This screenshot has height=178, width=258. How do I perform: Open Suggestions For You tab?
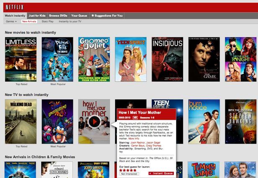[x=107, y=15]
